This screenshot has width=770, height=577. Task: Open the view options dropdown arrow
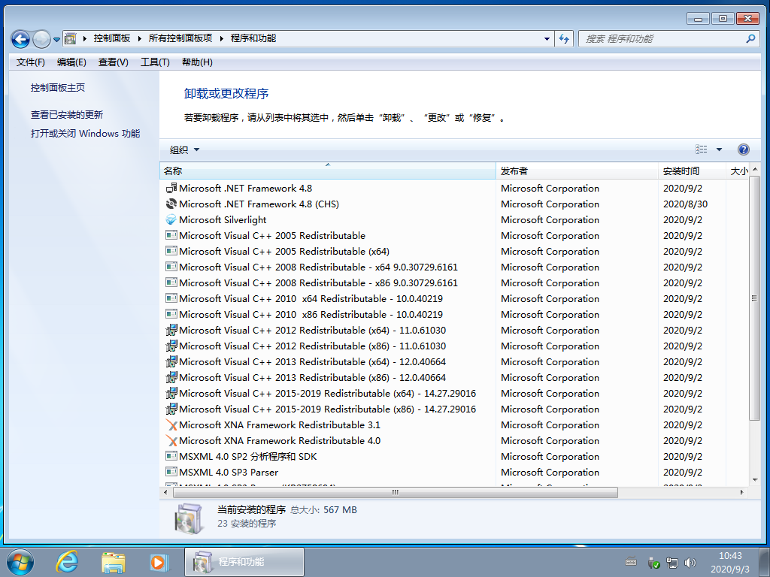tap(719, 150)
